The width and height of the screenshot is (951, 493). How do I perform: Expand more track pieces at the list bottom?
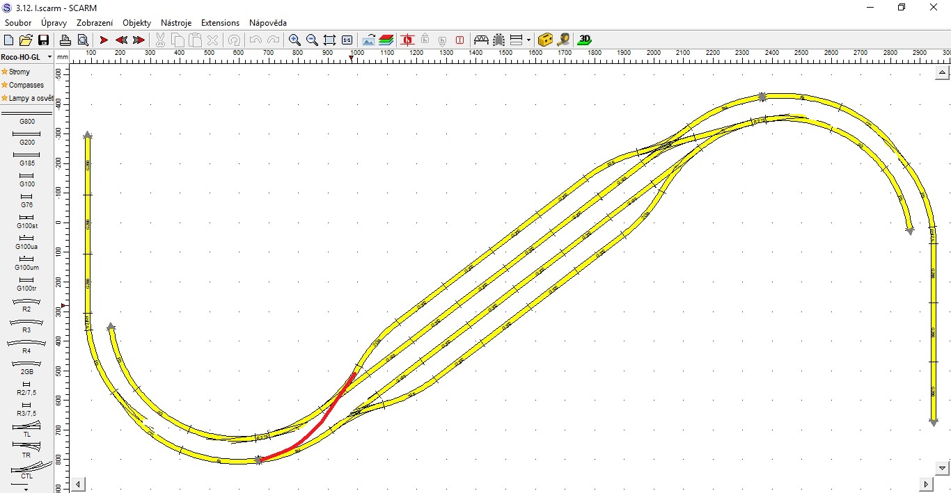coord(26,488)
